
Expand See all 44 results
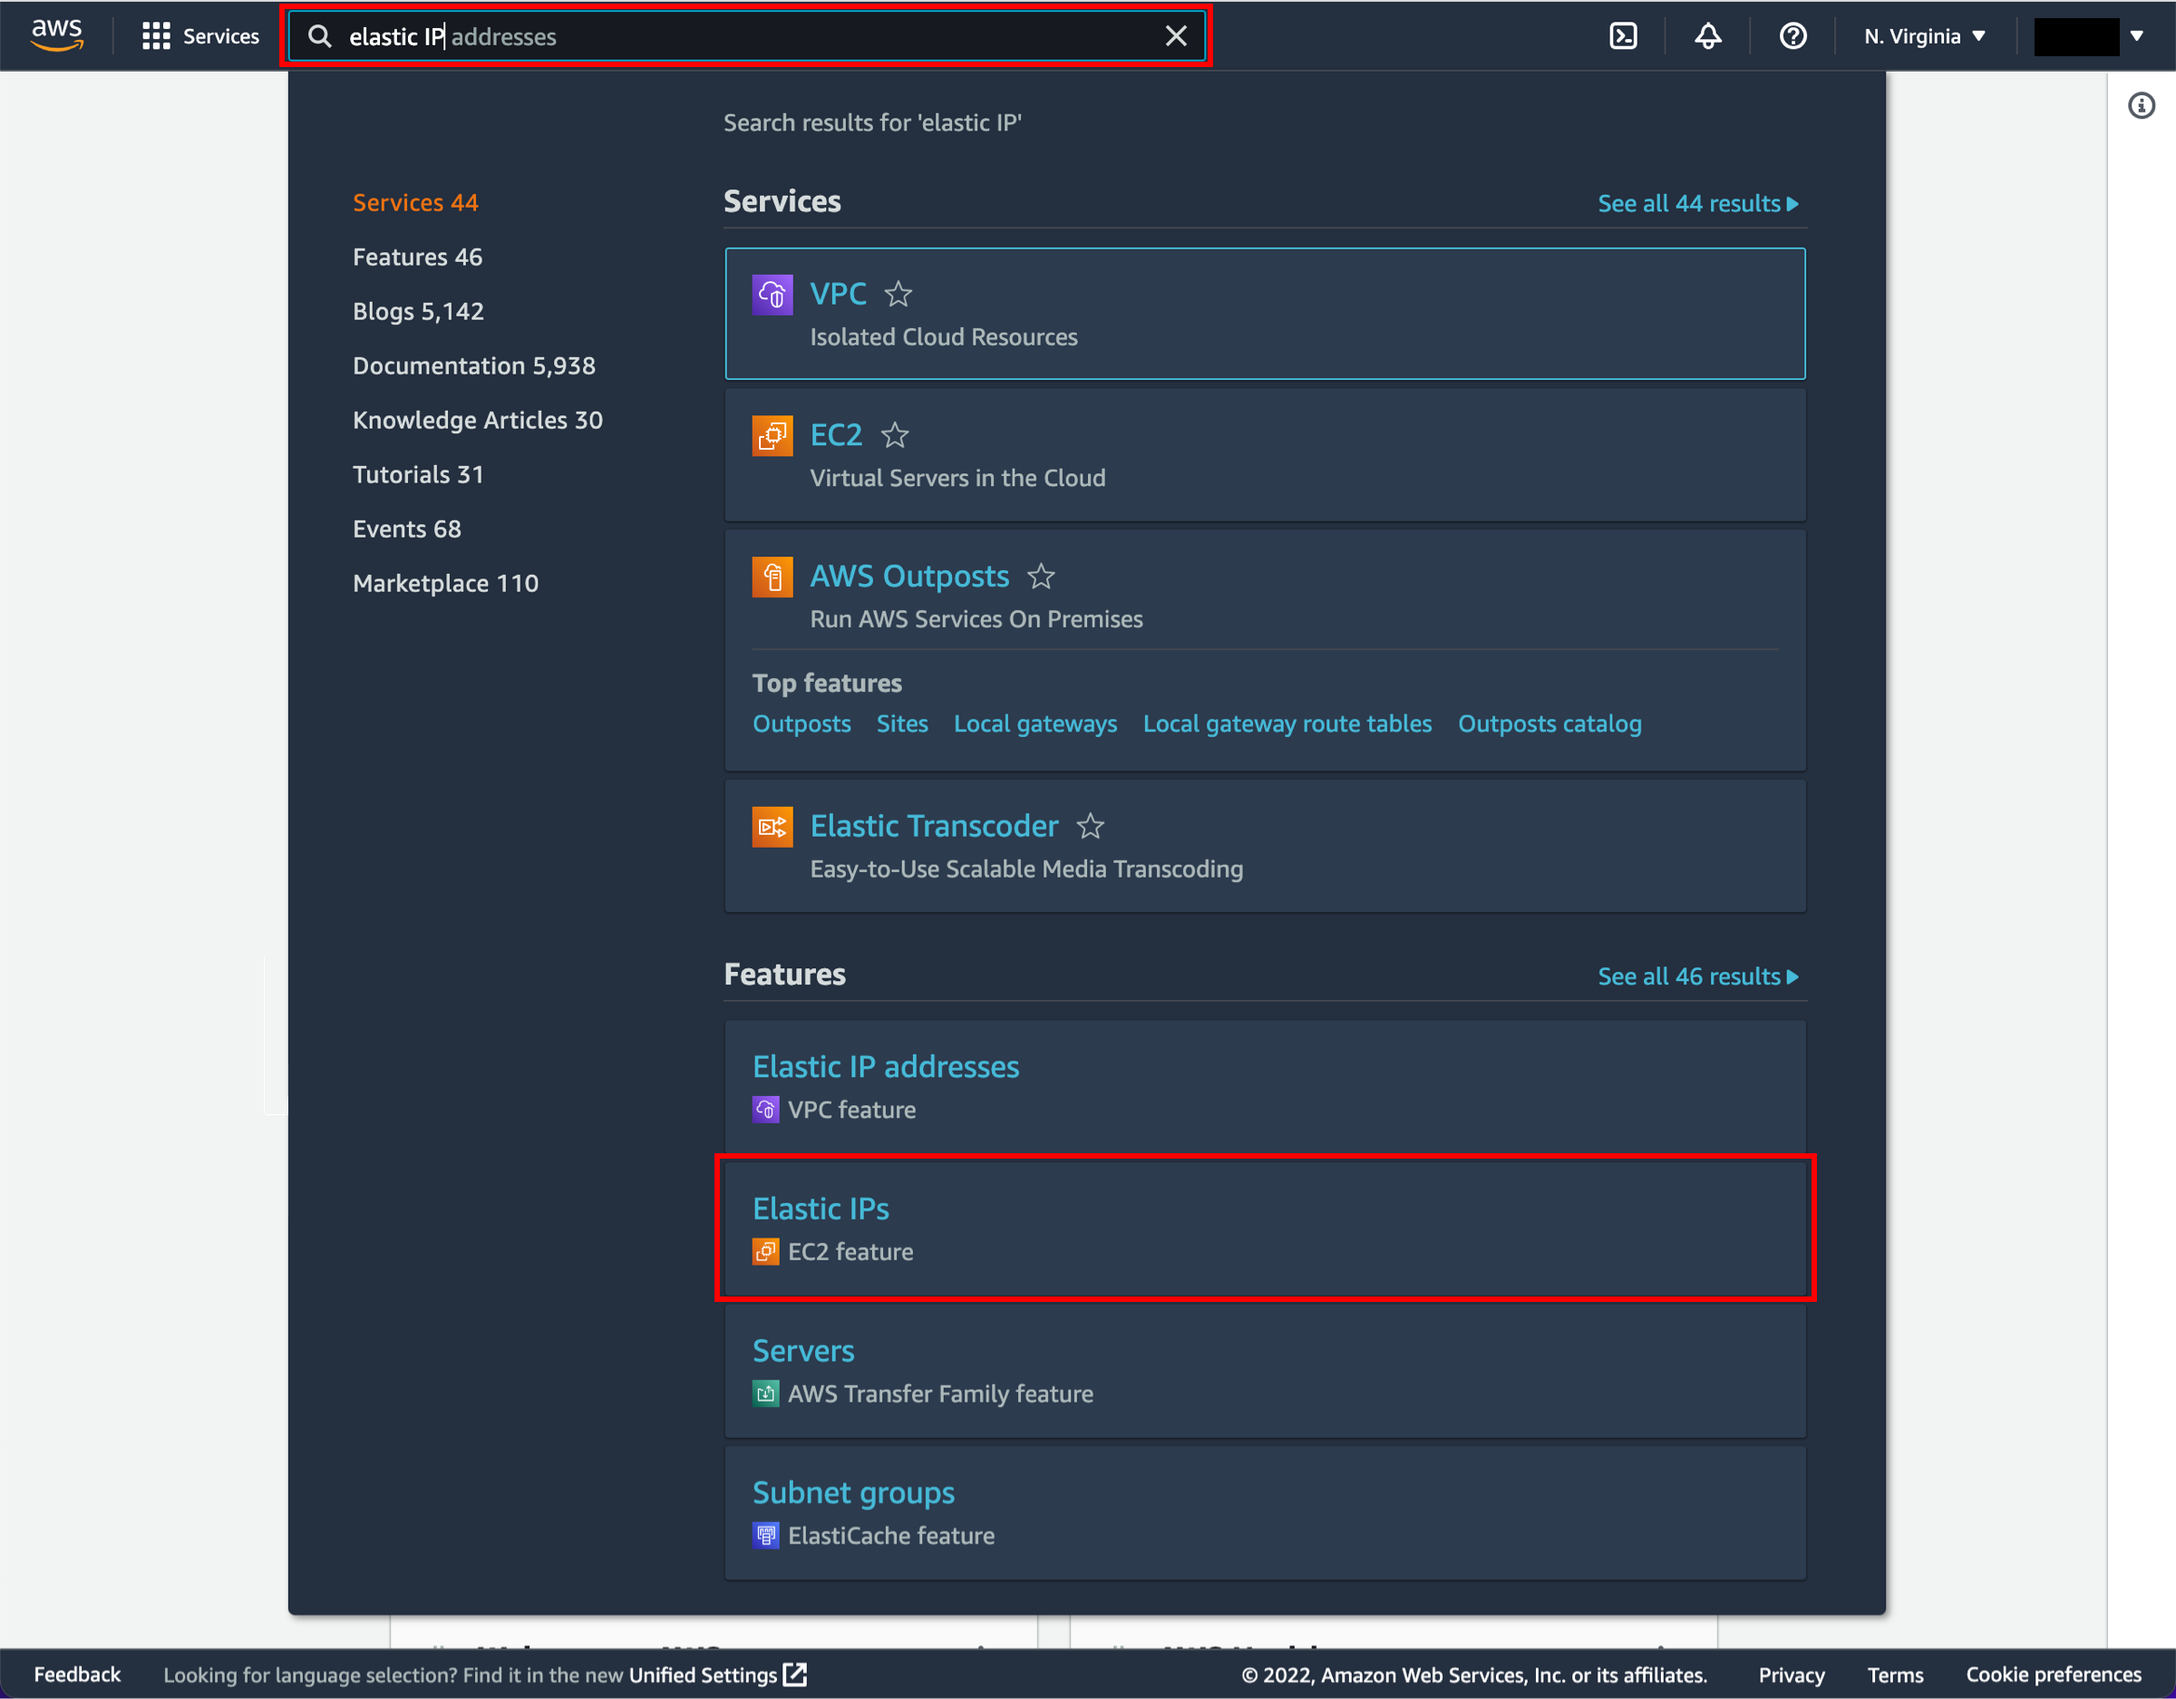(1698, 203)
